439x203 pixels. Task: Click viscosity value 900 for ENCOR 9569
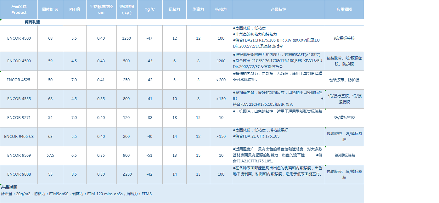[x=127, y=155]
